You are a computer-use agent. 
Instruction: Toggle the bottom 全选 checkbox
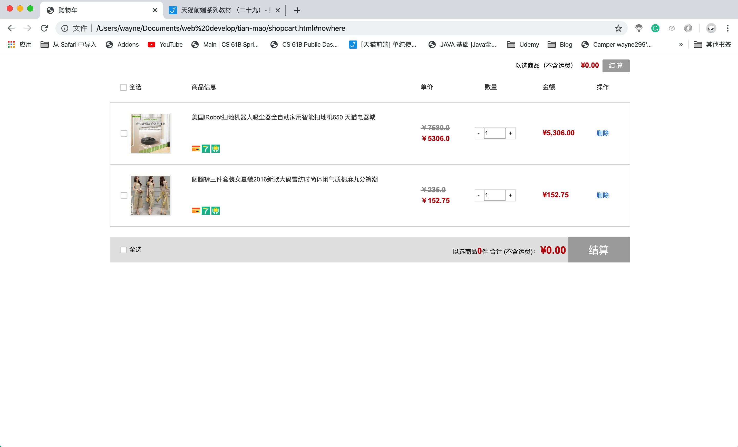pos(123,249)
